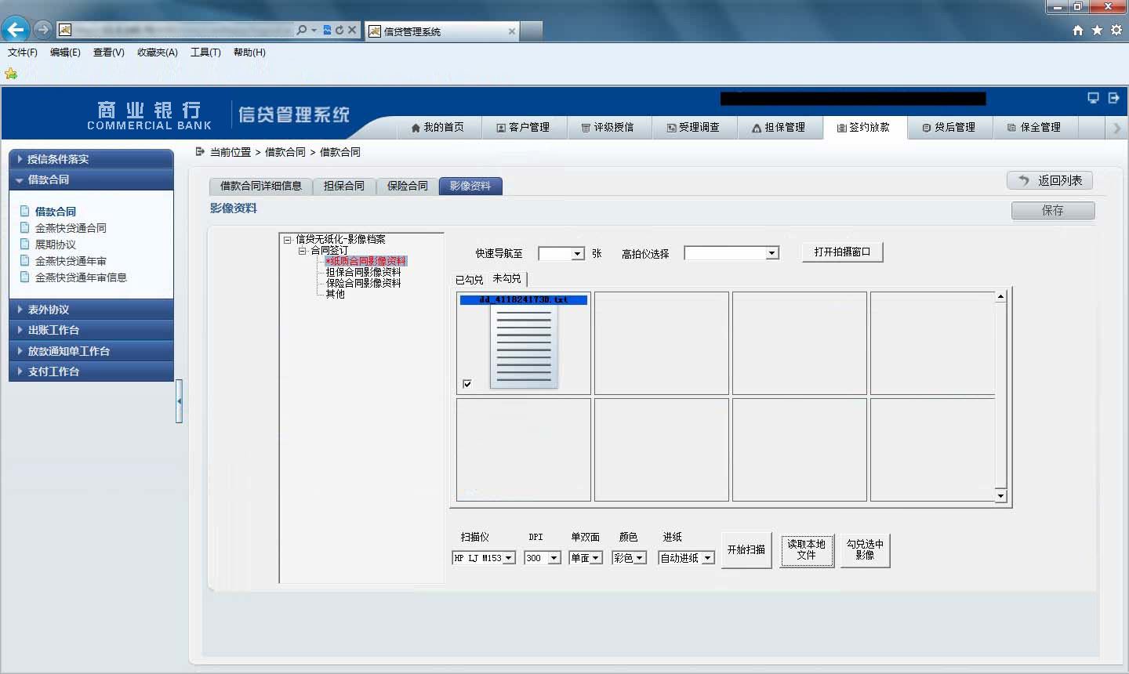The image size is (1129, 674).
Task: Switch to 借款合同详细信息 tab
Action: pyautogui.click(x=261, y=186)
